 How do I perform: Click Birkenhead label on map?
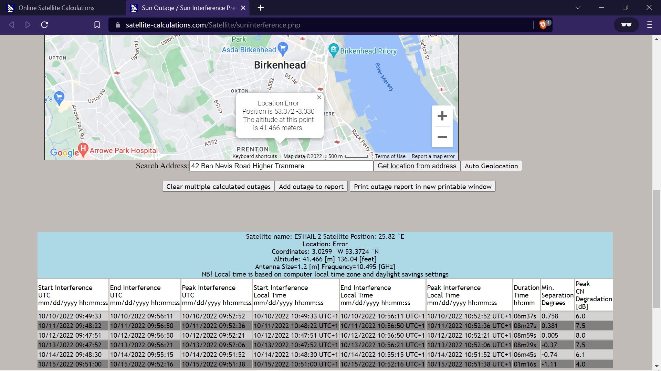point(280,65)
